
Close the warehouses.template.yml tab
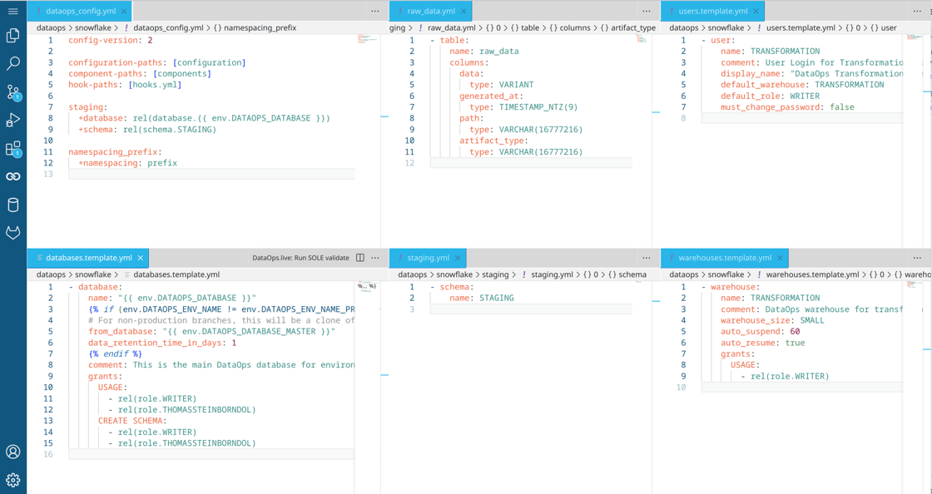(780, 258)
